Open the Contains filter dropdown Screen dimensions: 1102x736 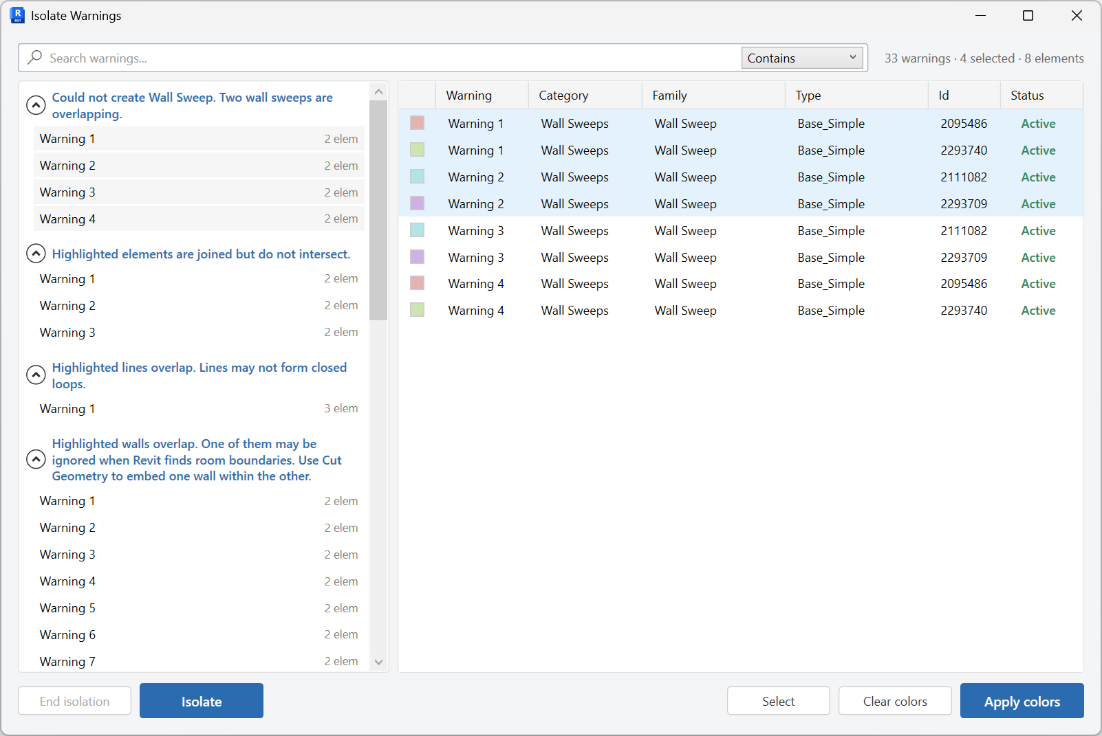[803, 58]
